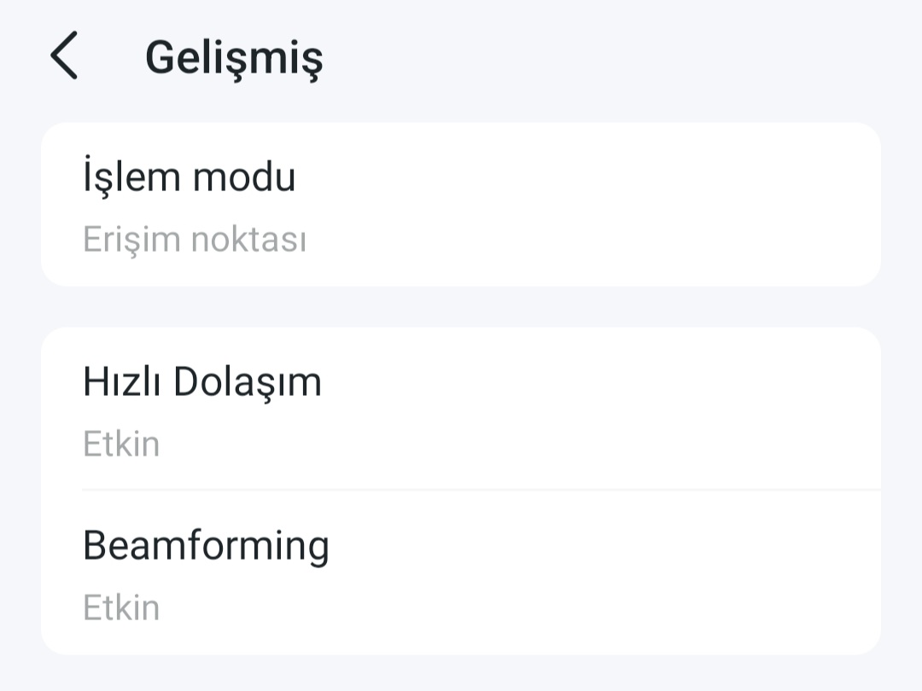Tap Etkin status under Hızlı Dolaşım
This screenshot has width=922, height=691.
pyautogui.click(x=121, y=444)
